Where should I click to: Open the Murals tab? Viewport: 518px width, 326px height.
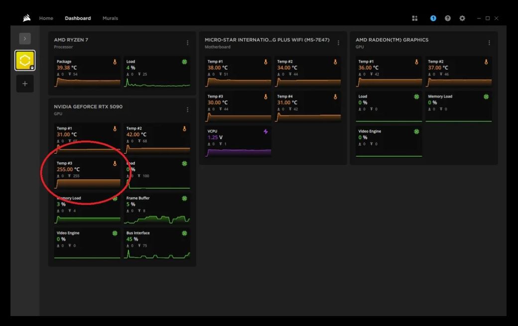(110, 18)
